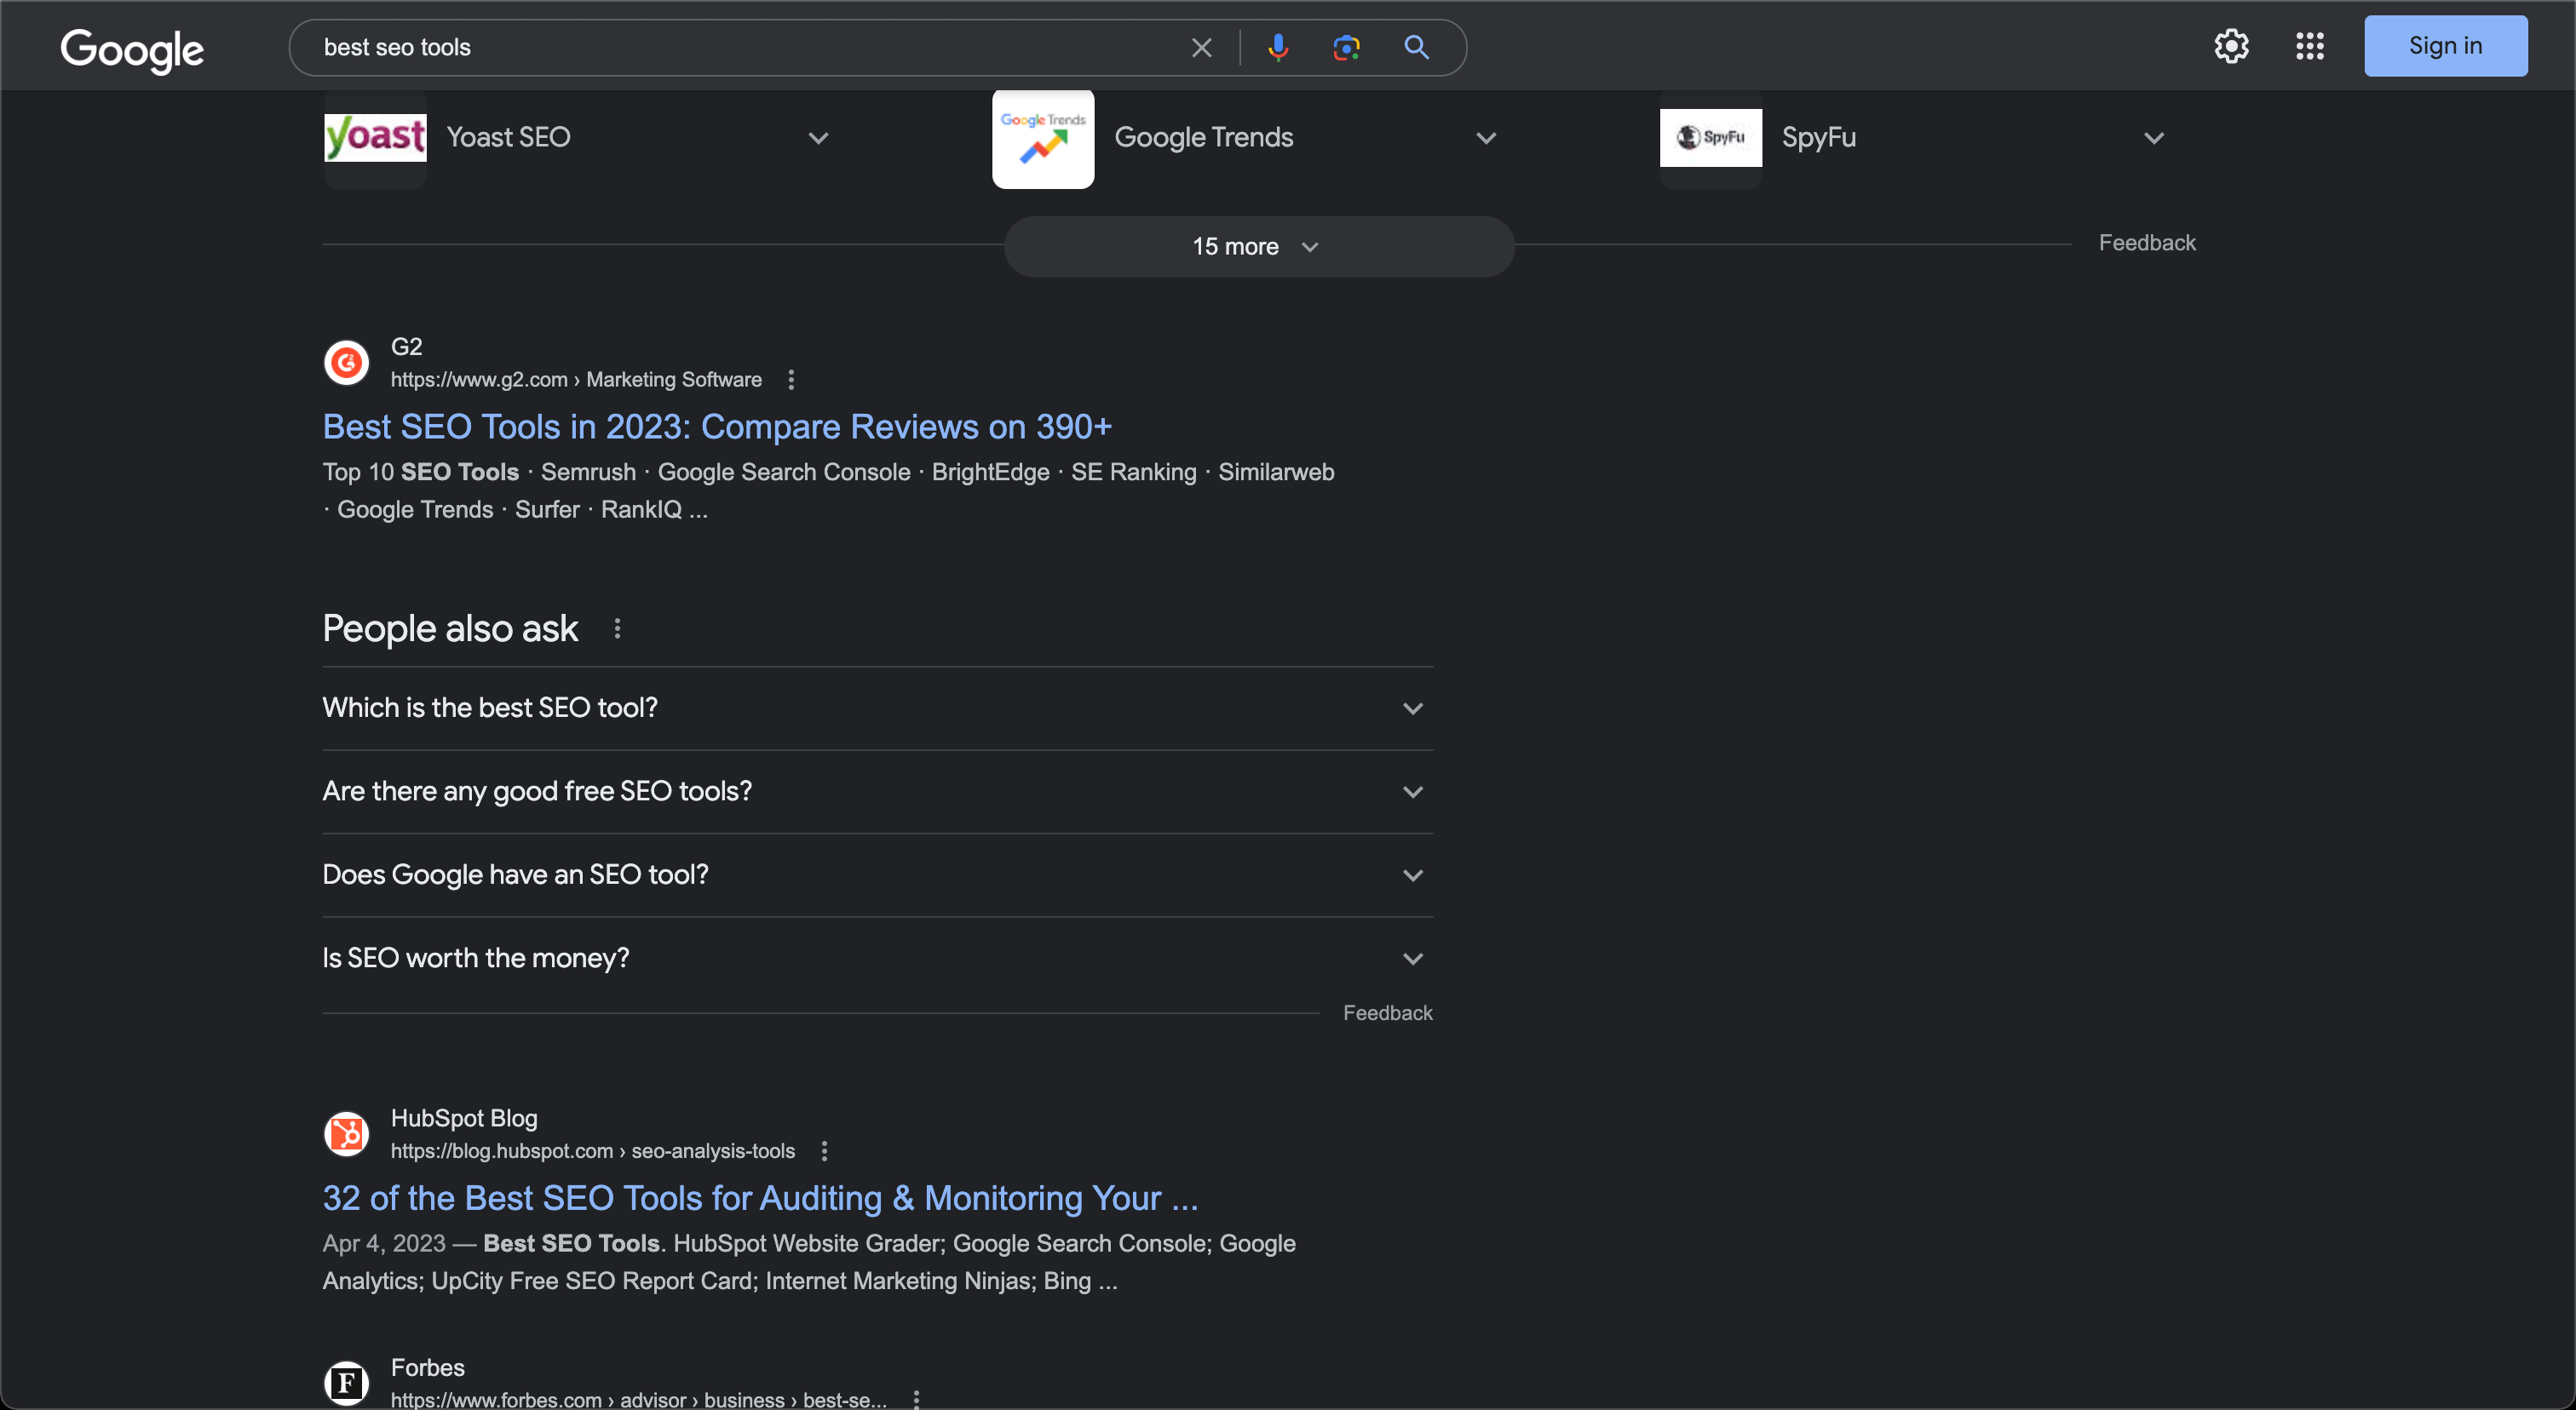Image resolution: width=2576 pixels, height=1410 pixels.
Task: Click the voice search microphone icon
Action: pyautogui.click(x=1277, y=47)
